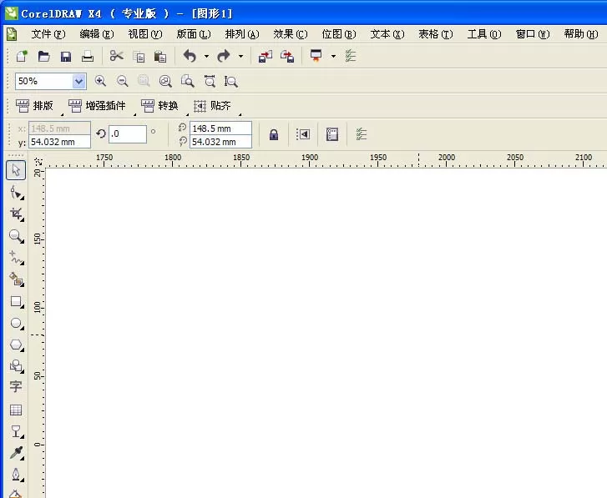Select the Crop tool
607x498 pixels.
click(16, 214)
